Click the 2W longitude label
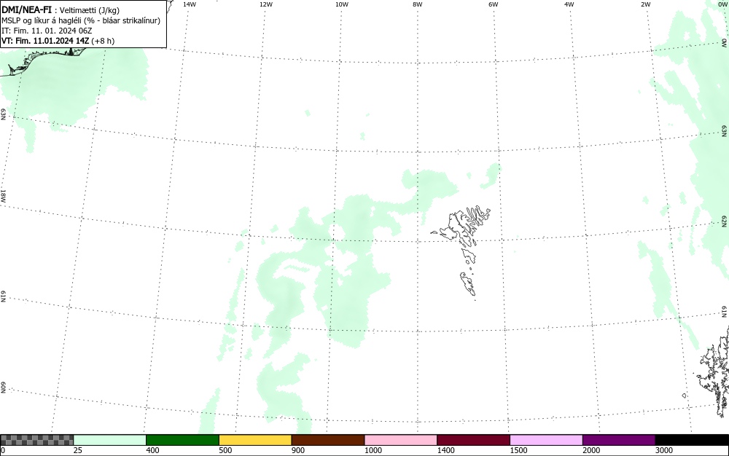 point(645,4)
